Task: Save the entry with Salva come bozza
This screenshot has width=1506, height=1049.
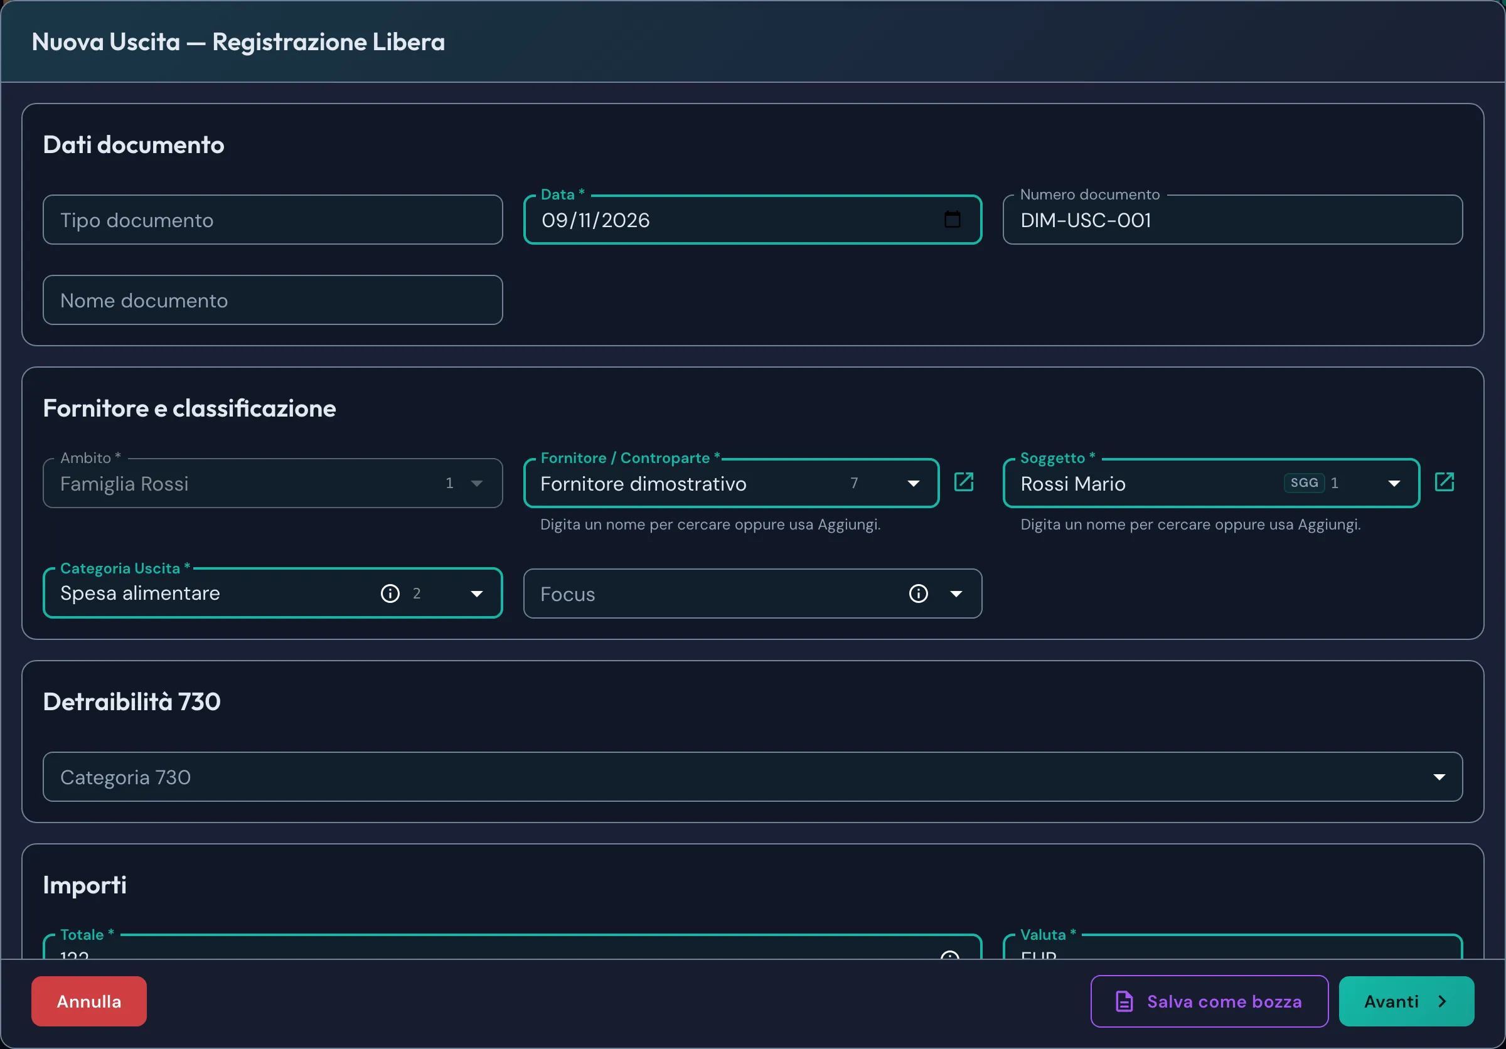Action: coord(1210,1001)
